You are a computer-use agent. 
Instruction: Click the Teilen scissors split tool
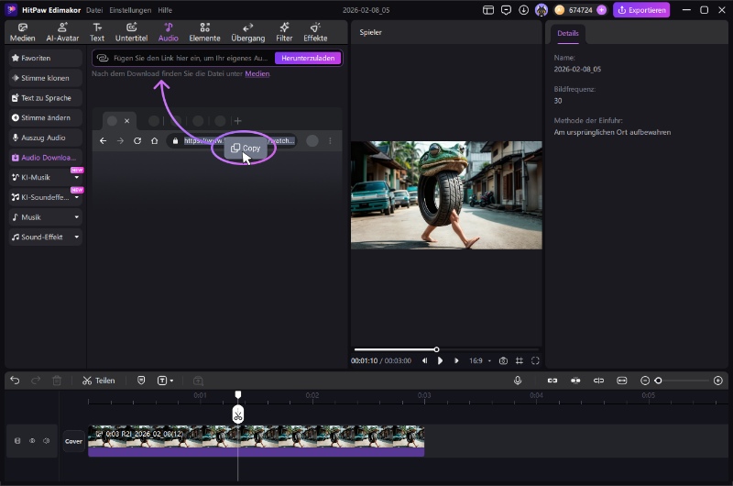click(x=98, y=380)
